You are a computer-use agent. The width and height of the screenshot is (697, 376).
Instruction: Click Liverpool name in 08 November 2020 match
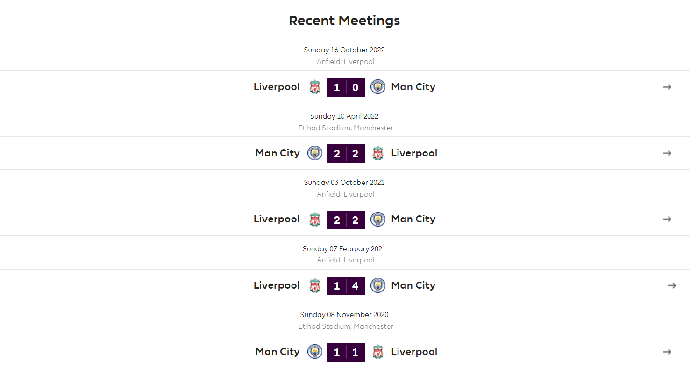tap(414, 352)
